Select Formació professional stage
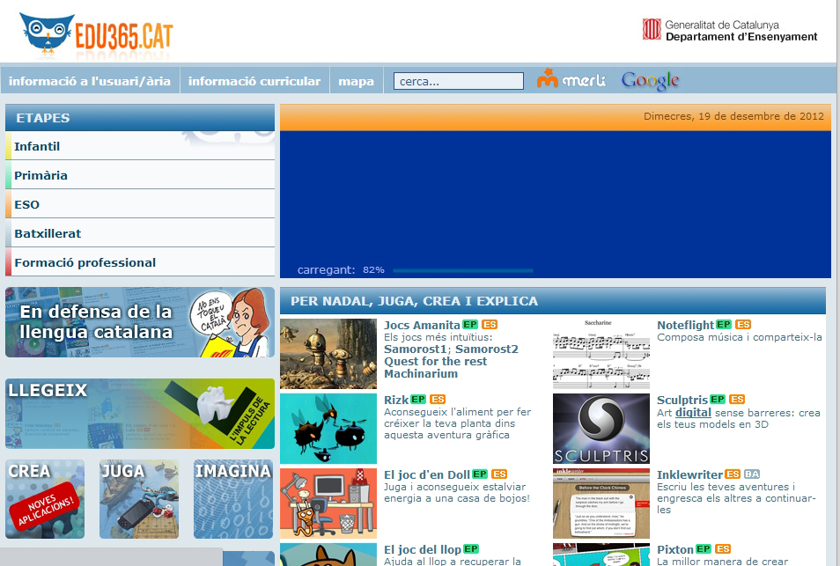This screenshot has width=840, height=566. click(x=140, y=262)
